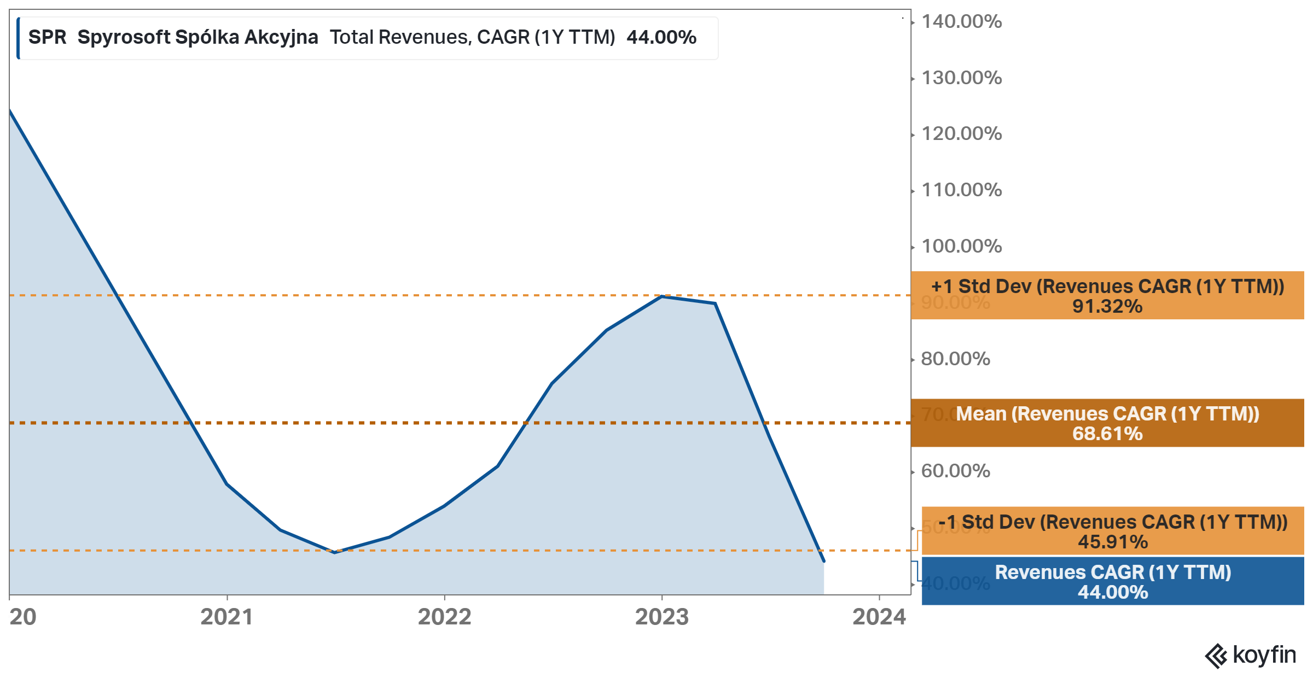The image size is (1313, 678).
Task: Click the koyfin logo
Action: 1251,655
